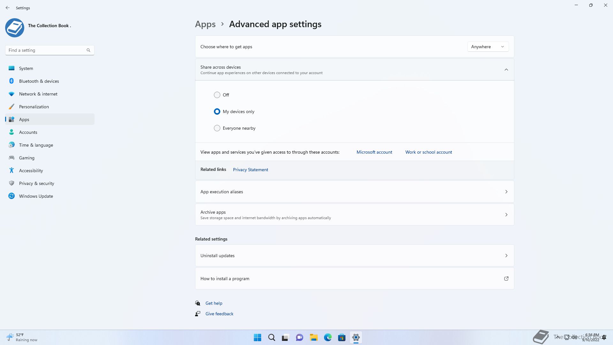Image resolution: width=613 pixels, height=345 pixels.
Task: Click the search magnifier in Find a setting
Action: coord(88,50)
